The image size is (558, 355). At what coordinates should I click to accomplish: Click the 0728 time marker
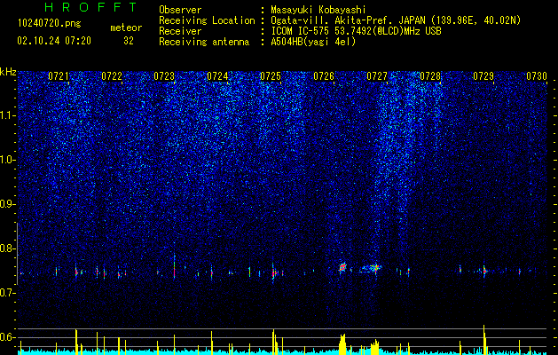pos(430,76)
